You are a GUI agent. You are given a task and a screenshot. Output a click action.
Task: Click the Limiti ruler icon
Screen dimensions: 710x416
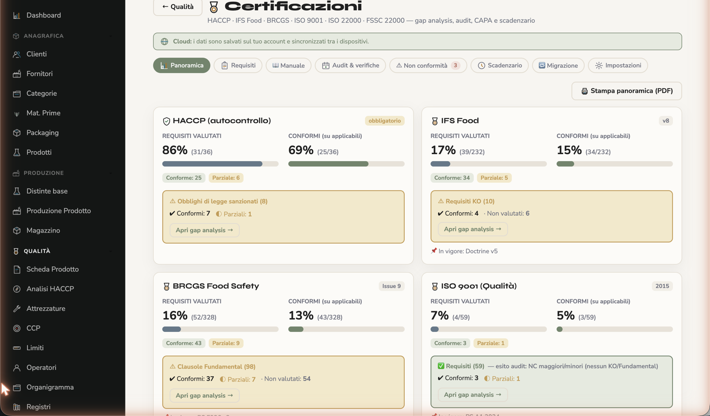(16, 348)
